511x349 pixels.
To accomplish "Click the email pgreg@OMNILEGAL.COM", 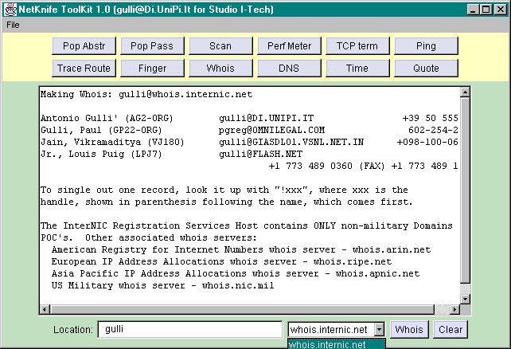I will tap(271, 130).
